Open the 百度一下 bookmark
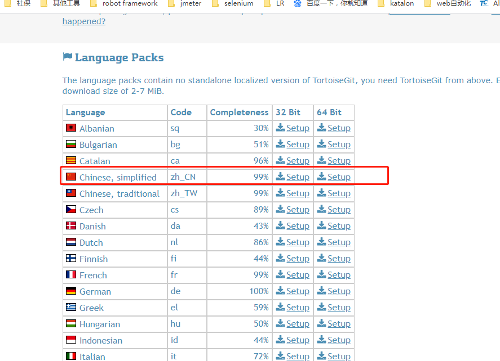500x361 pixels. click(331, 3)
